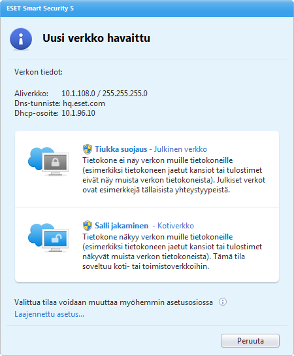Cancel with the Peruuta button
The height and width of the screenshot is (356, 294).
click(250, 340)
